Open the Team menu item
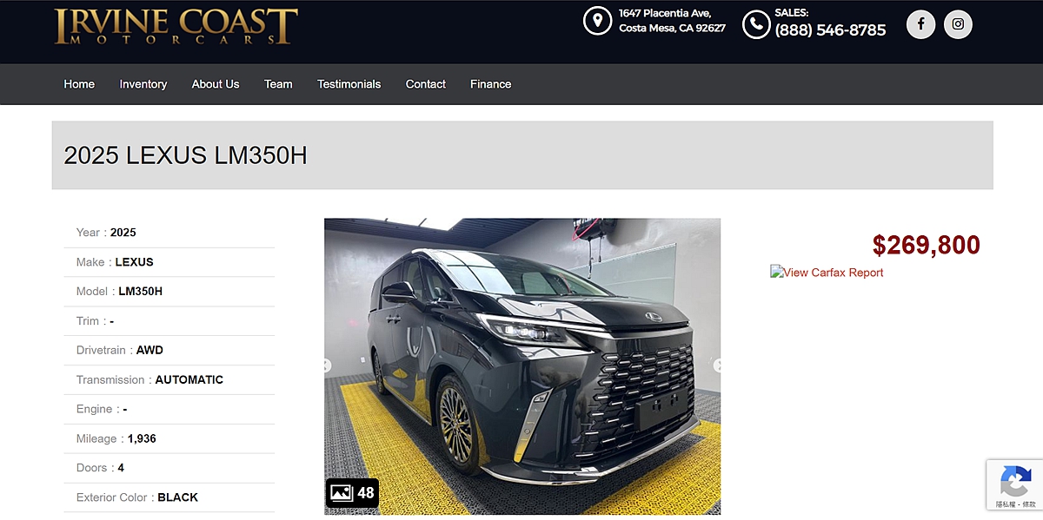 pos(278,84)
